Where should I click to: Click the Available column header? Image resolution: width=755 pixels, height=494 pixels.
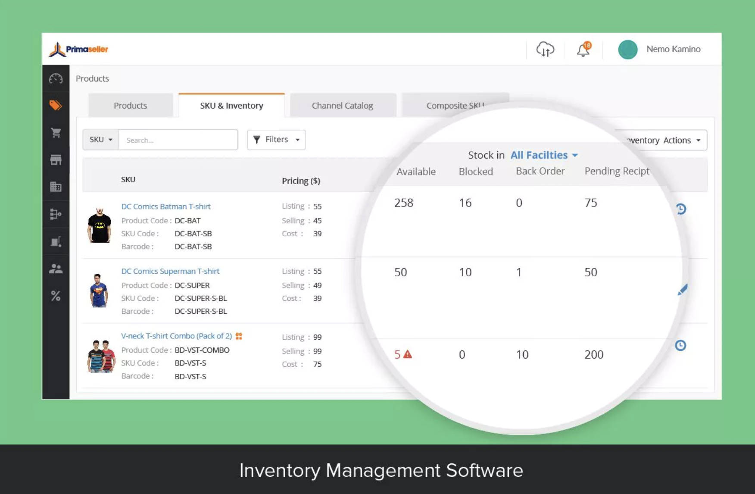coord(416,172)
